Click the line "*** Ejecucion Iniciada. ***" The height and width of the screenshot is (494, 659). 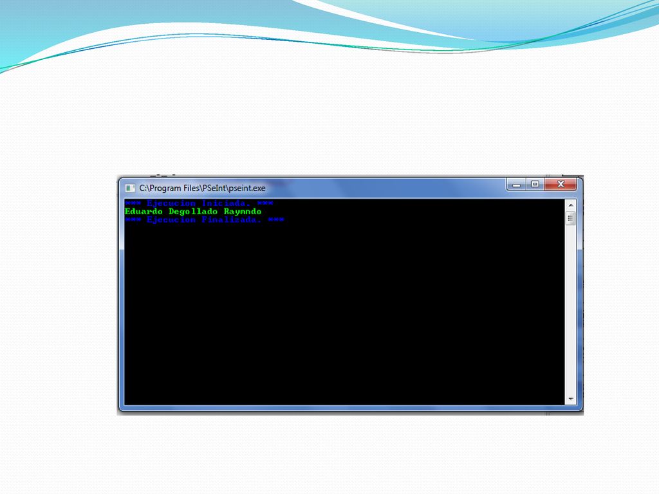pyautogui.click(x=199, y=203)
